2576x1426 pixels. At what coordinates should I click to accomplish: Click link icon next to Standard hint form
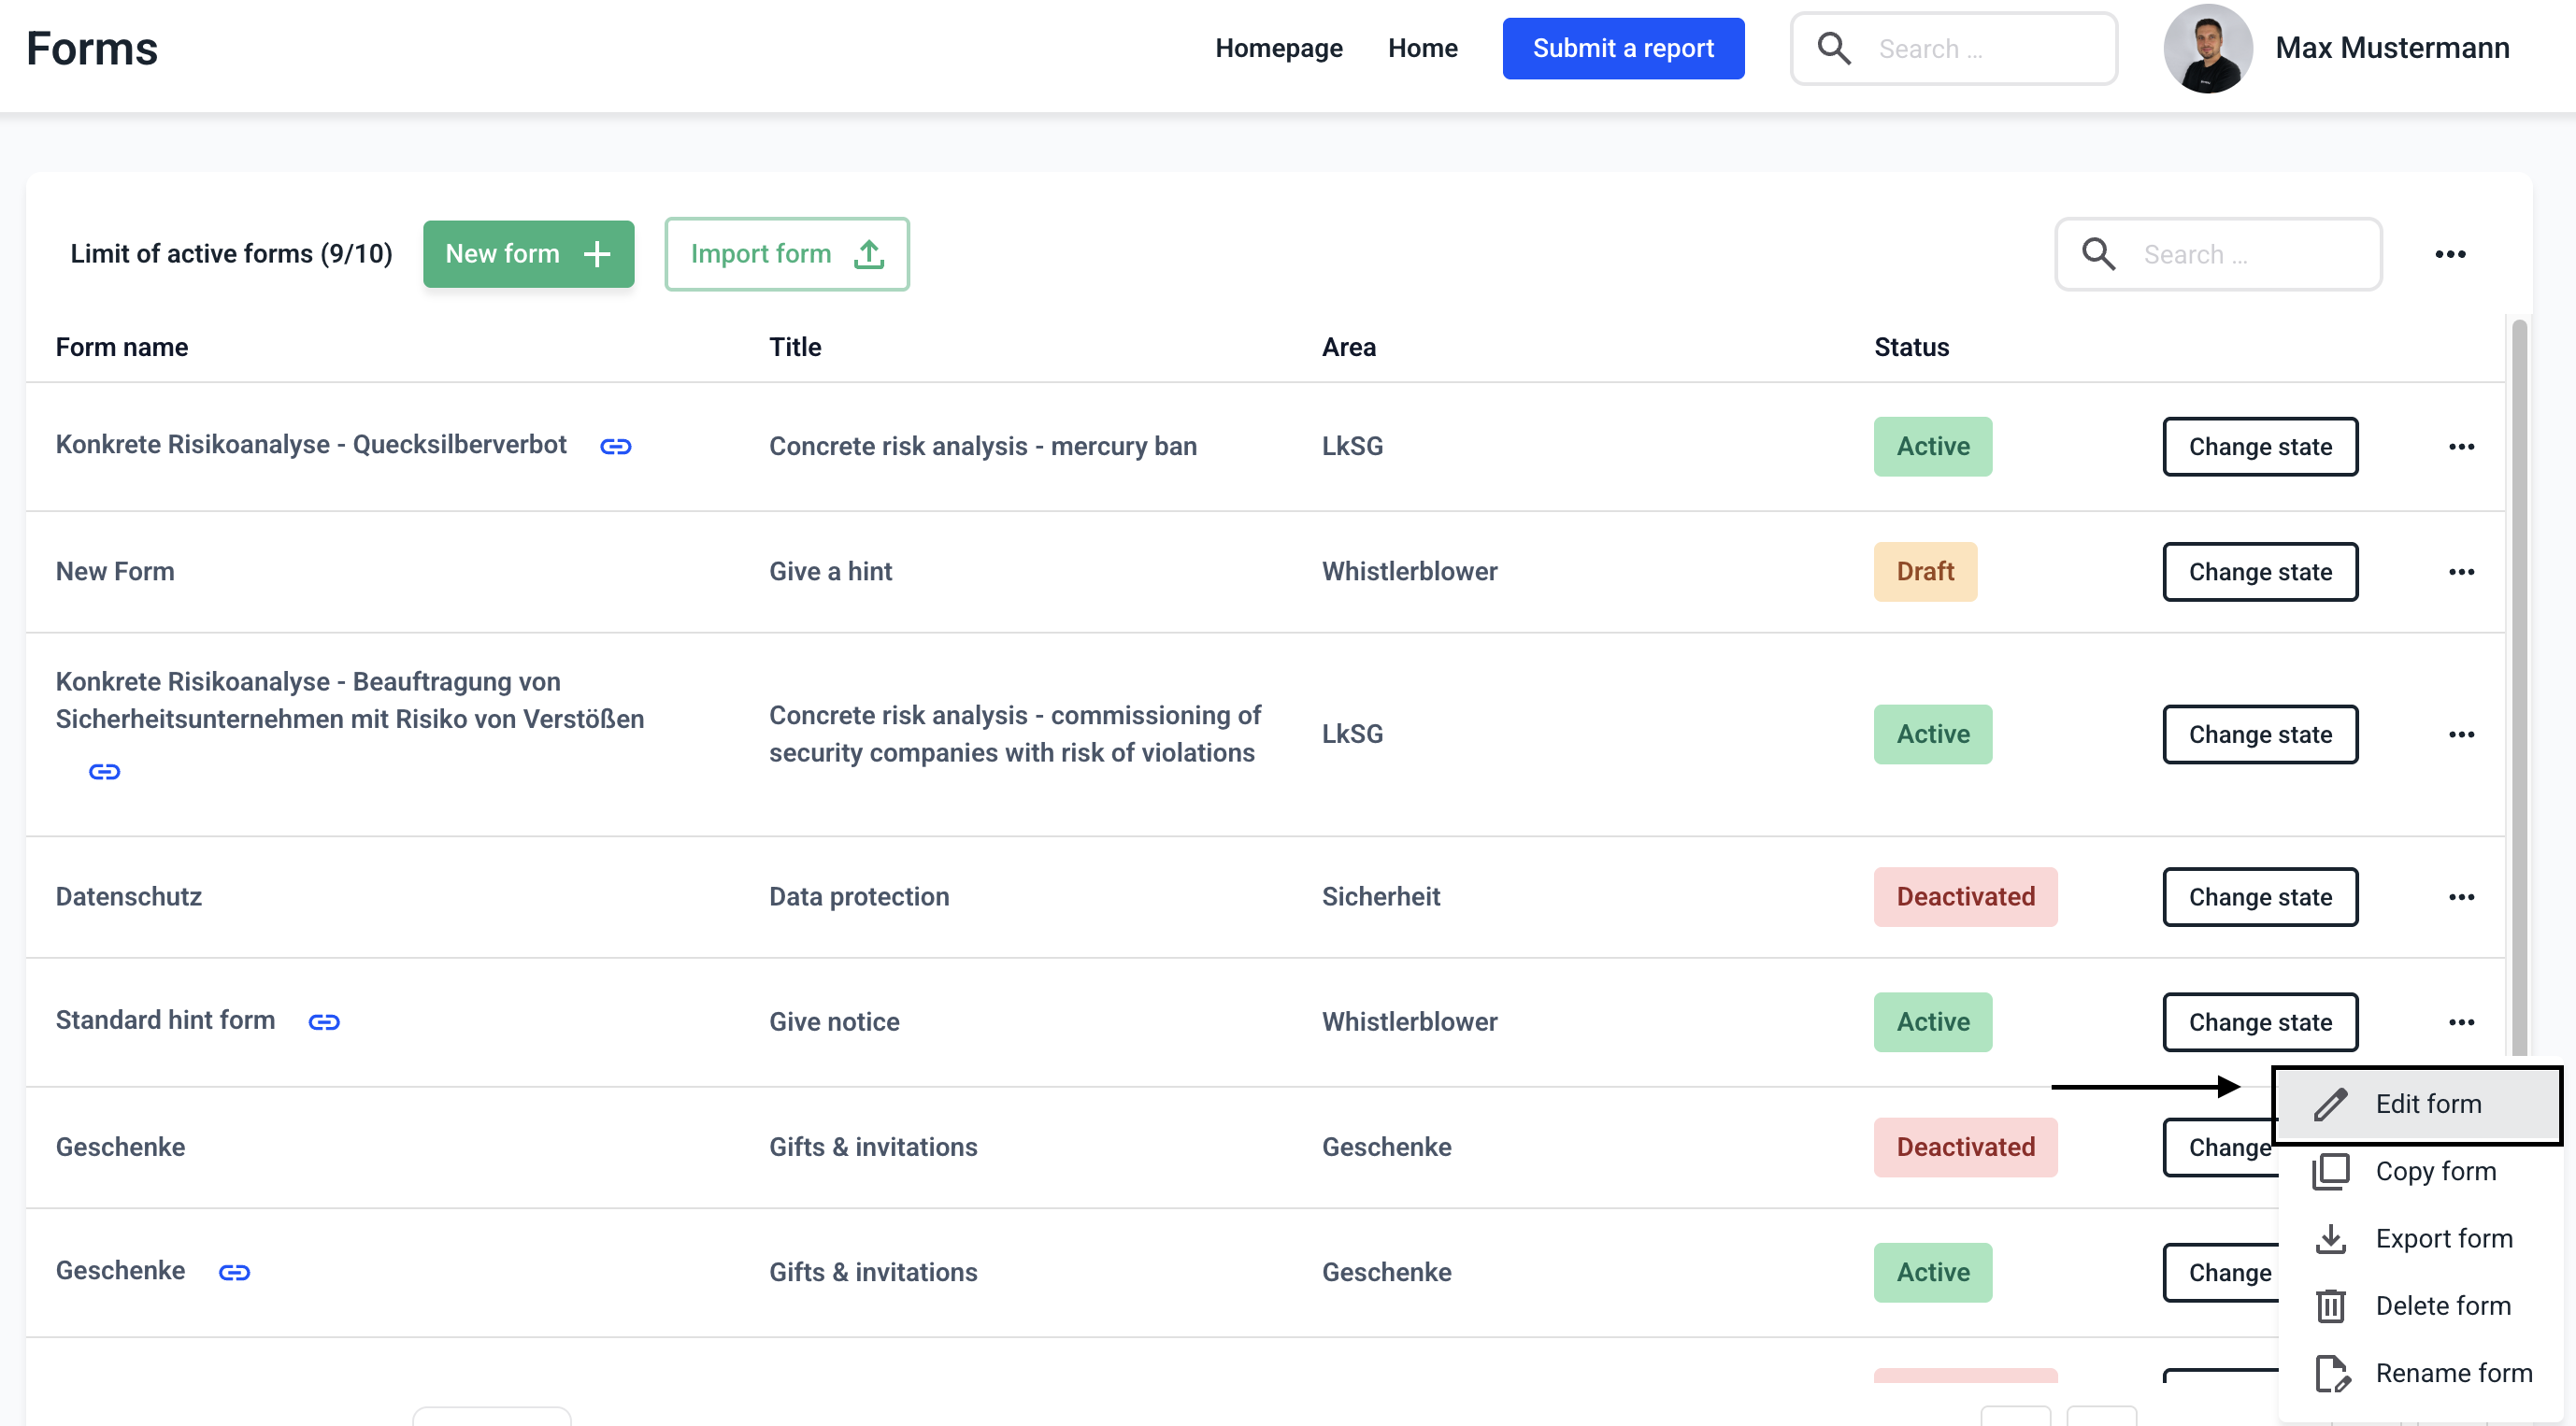[x=324, y=1021]
